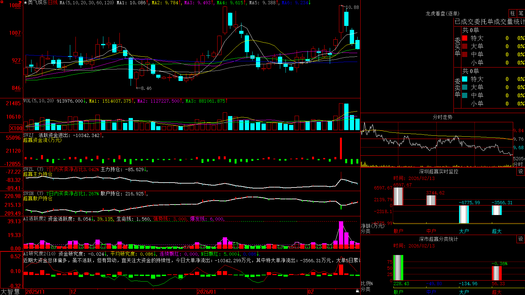Click the -3566.31 超大 bar in 实时监控
Viewport: 525px width, 295px height.
(496, 210)
